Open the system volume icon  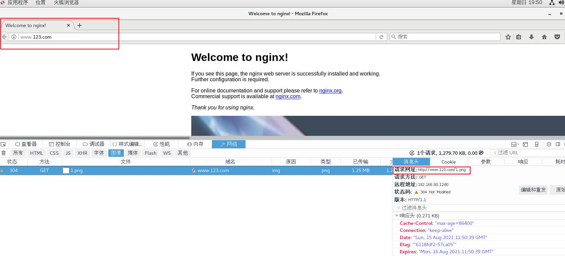pos(561,3)
